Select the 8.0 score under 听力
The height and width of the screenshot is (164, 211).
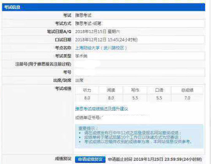[87, 98]
